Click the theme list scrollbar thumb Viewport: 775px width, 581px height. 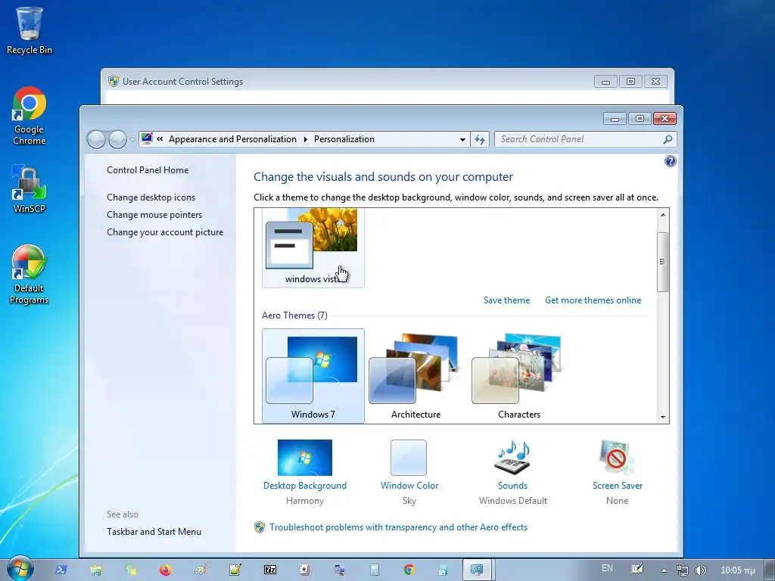[663, 262]
